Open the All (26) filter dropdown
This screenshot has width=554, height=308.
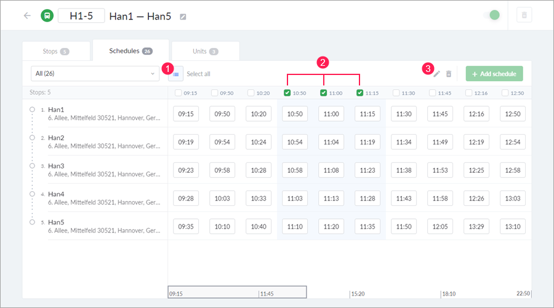(95, 74)
